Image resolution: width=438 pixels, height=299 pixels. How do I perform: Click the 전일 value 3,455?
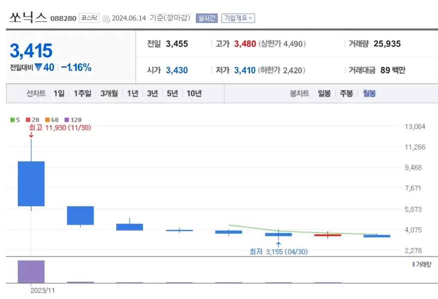[x=177, y=44]
